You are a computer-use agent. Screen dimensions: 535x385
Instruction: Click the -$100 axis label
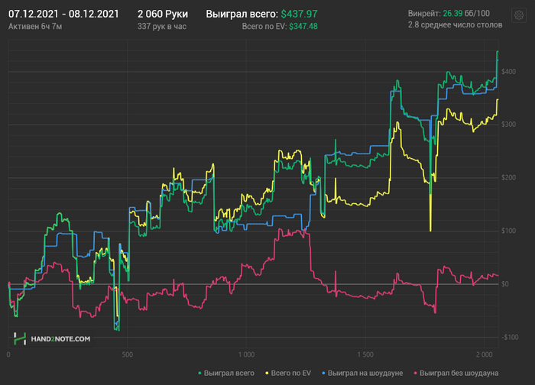coord(510,338)
